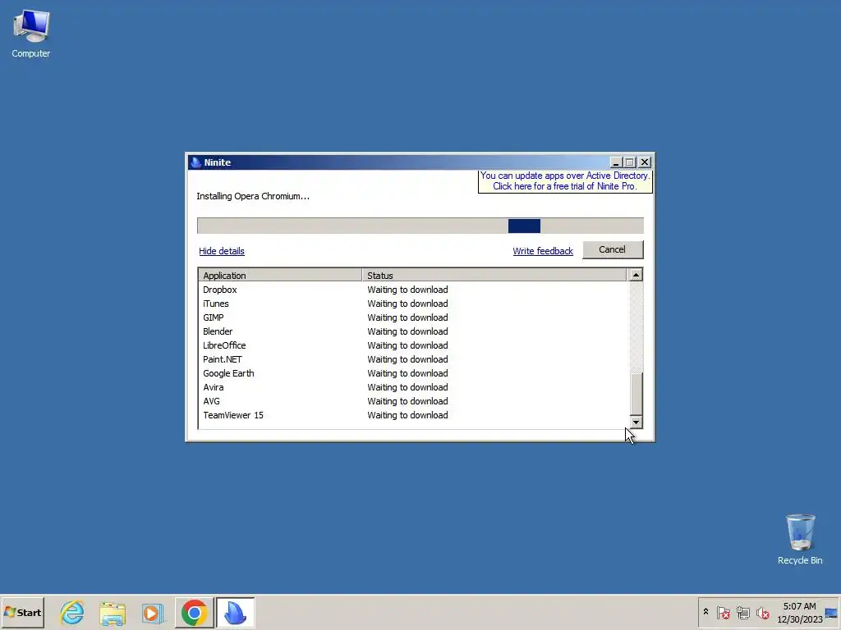Sort by Application column header
The height and width of the screenshot is (630, 841).
281,276
